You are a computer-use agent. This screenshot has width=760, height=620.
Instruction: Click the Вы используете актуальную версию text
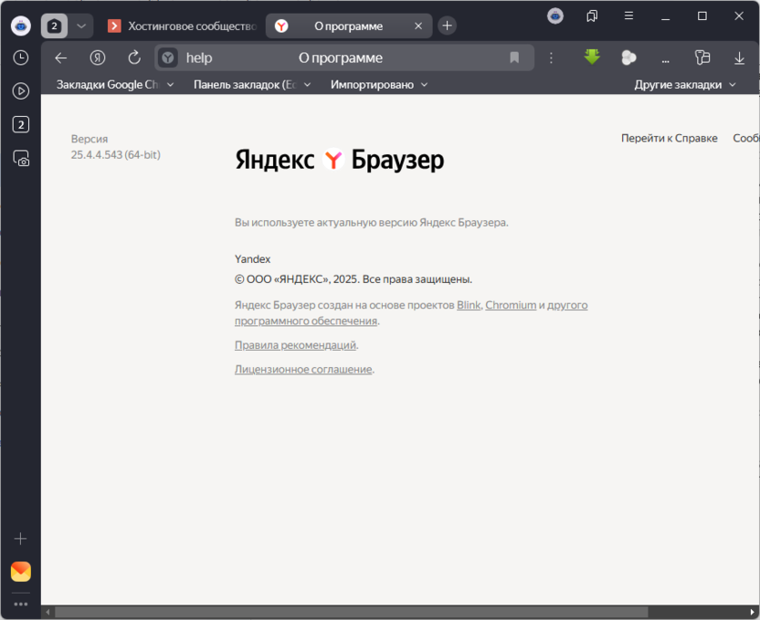[x=371, y=223]
